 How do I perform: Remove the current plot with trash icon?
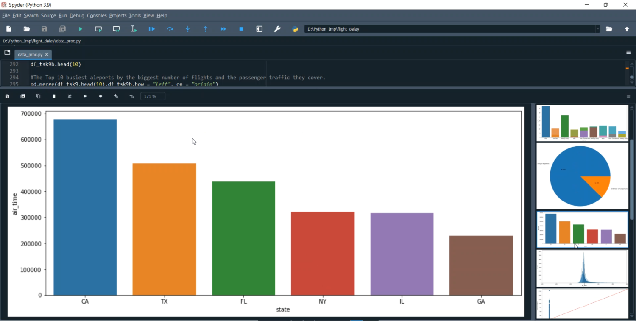click(54, 96)
